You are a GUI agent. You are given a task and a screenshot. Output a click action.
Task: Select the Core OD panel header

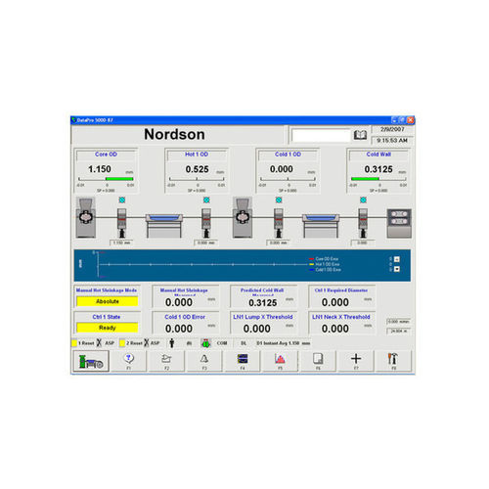pyautogui.click(x=106, y=155)
